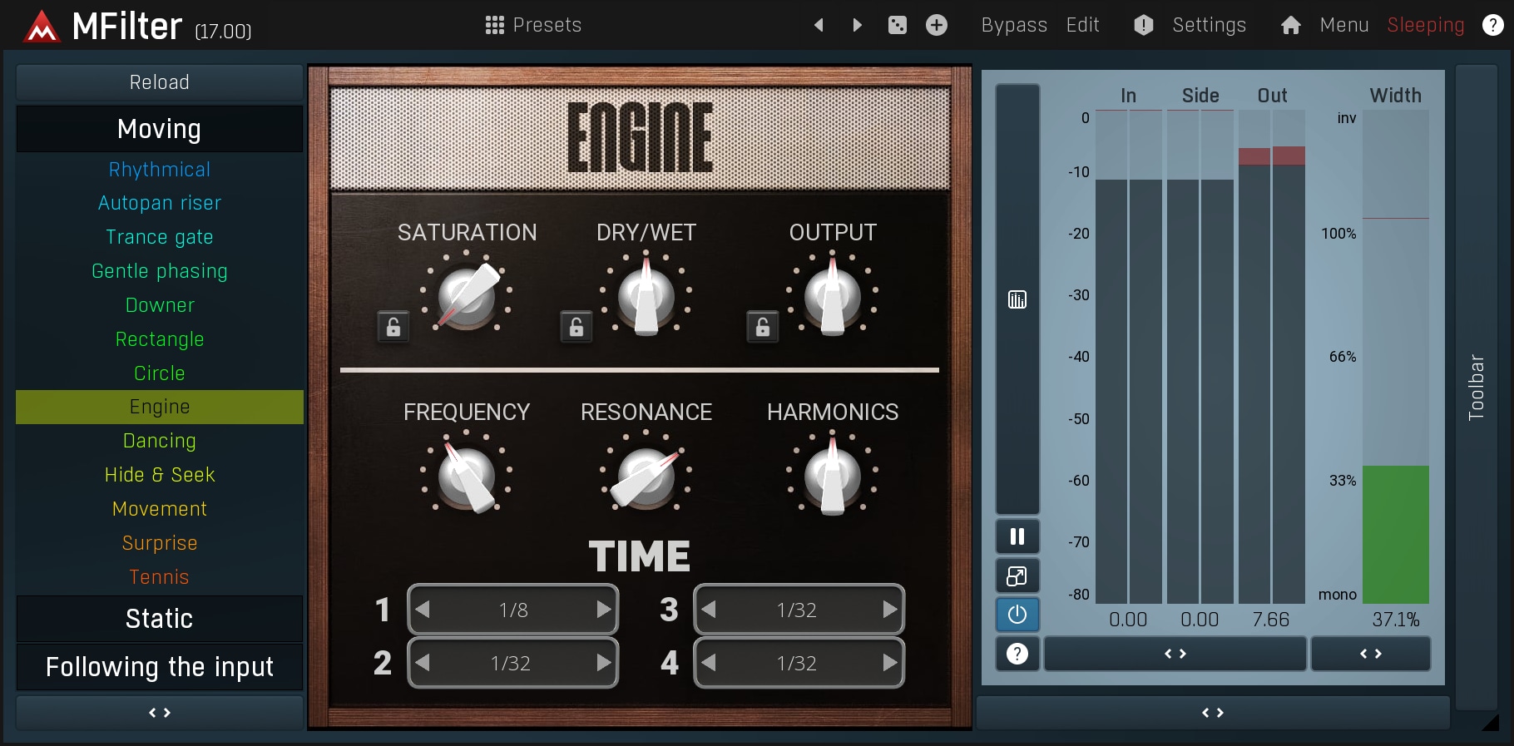Viewport: 1514px width, 746px height.
Task: Select the Trance gate preset
Action: 160,237
